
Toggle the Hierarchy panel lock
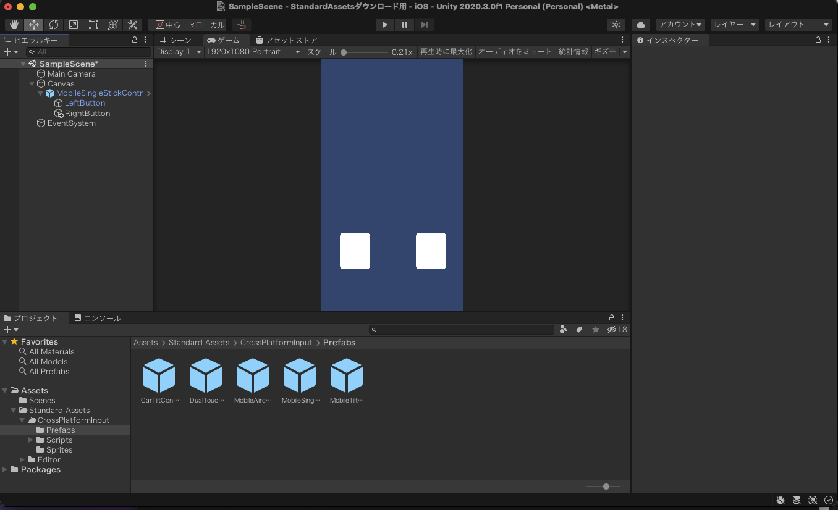click(135, 40)
